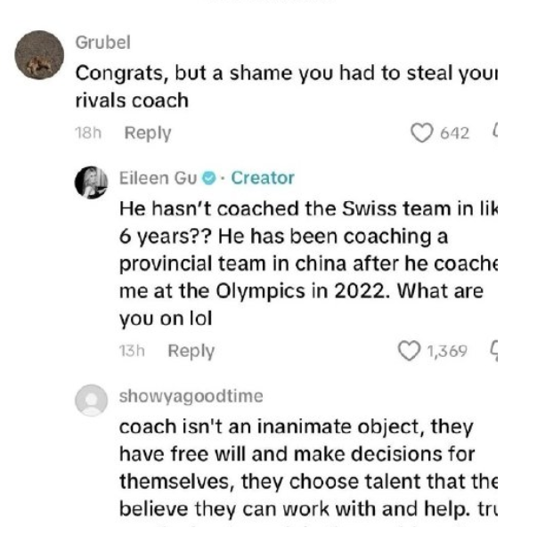
Task: Open Grubel's profile picture
Action: (x=40, y=61)
